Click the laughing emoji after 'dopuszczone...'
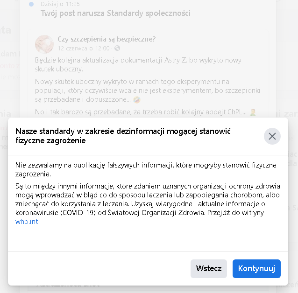 tap(136, 100)
